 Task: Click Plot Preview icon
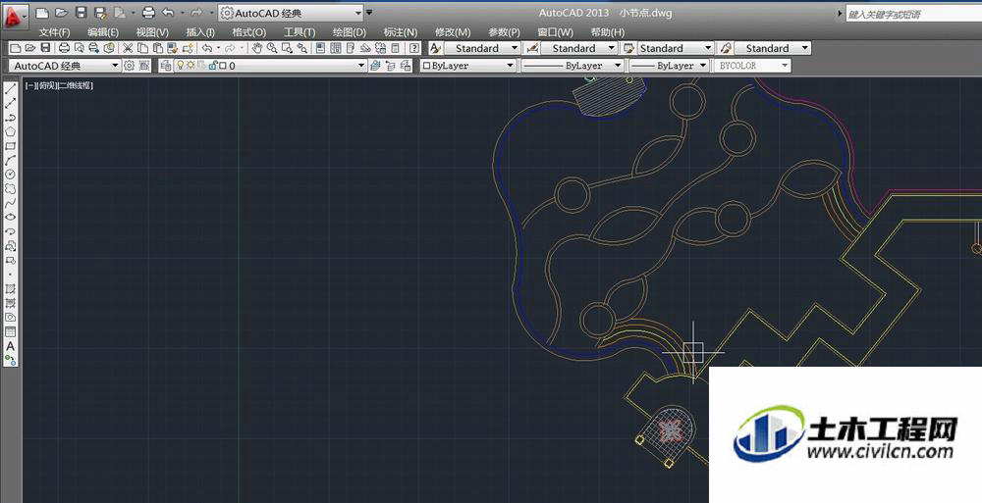[x=80, y=48]
